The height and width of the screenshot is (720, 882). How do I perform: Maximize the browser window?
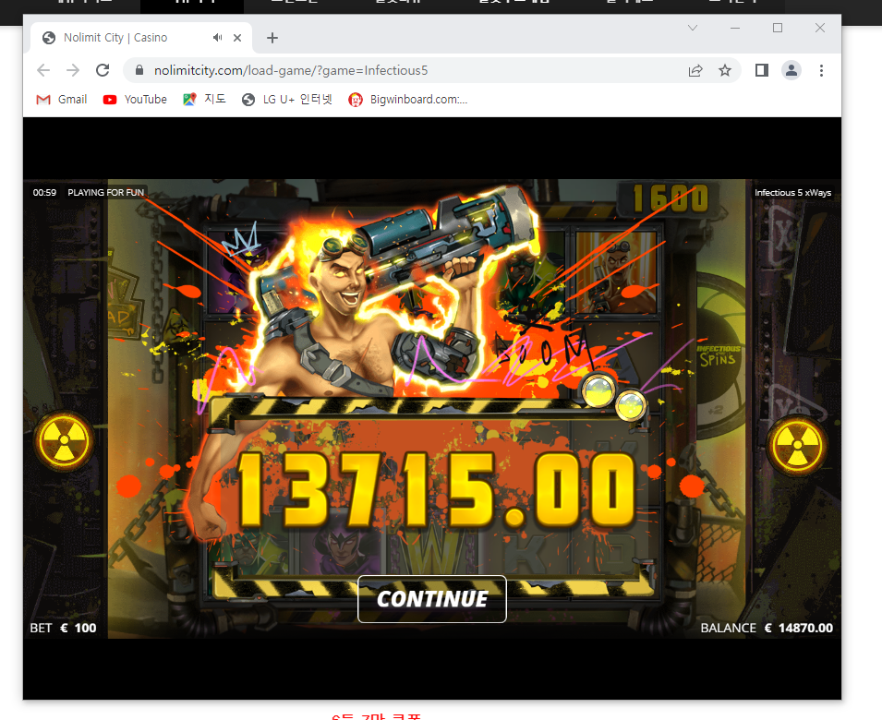click(778, 28)
